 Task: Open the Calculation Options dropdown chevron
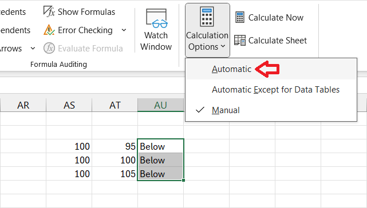click(x=223, y=46)
